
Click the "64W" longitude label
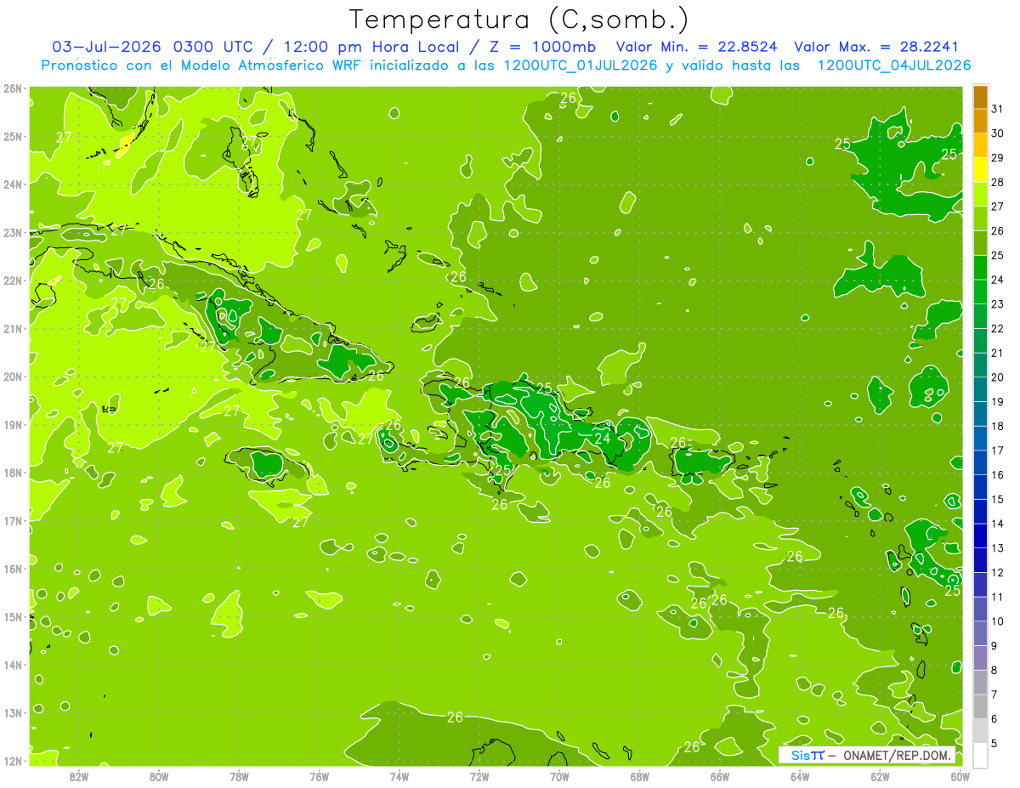tap(800, 776)
